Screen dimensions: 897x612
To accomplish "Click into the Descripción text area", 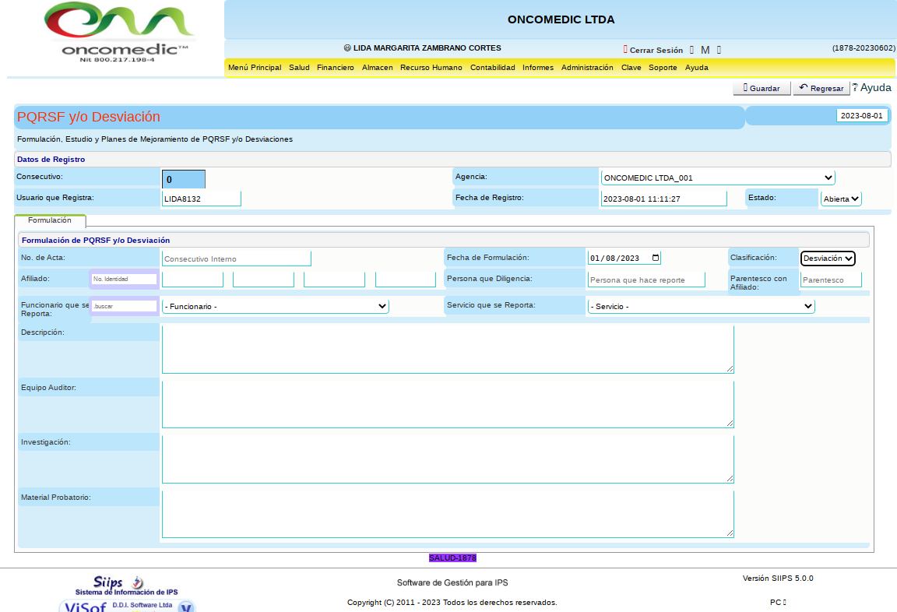I will (x=448, y=350).
